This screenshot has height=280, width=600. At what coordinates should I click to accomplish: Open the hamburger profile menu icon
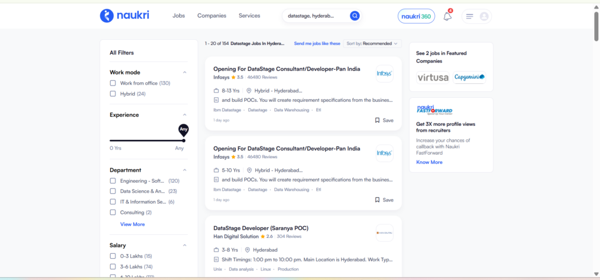coord(470,16)
